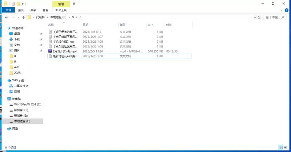Customize quick access toolbar dropdown

[23, 4]
